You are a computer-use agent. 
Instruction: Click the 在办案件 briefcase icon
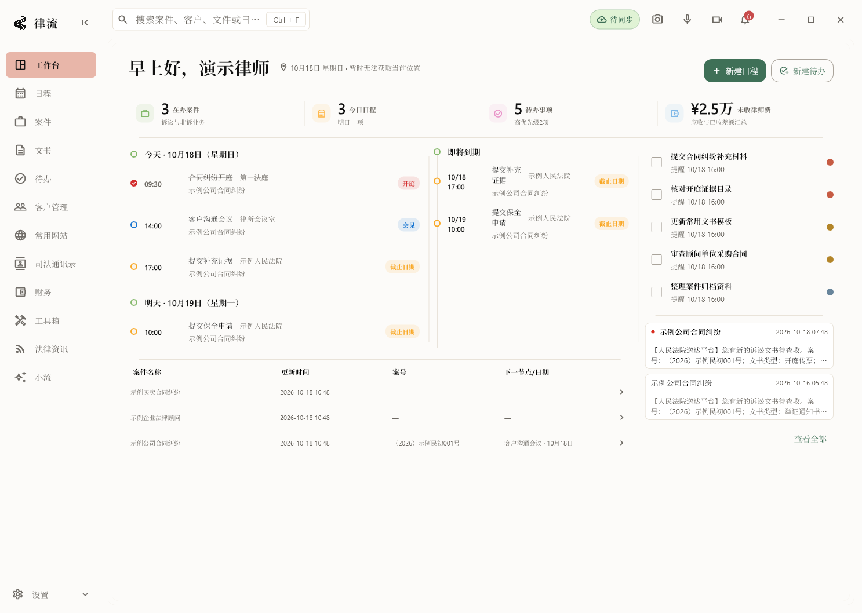tap(145, 114)
